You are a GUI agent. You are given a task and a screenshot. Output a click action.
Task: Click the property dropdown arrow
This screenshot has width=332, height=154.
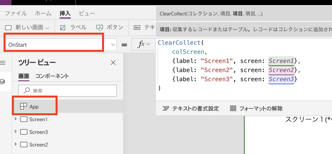point(113,44)
